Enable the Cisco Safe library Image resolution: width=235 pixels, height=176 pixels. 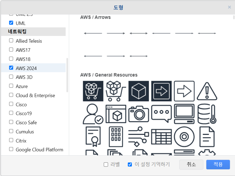(11, 122)
